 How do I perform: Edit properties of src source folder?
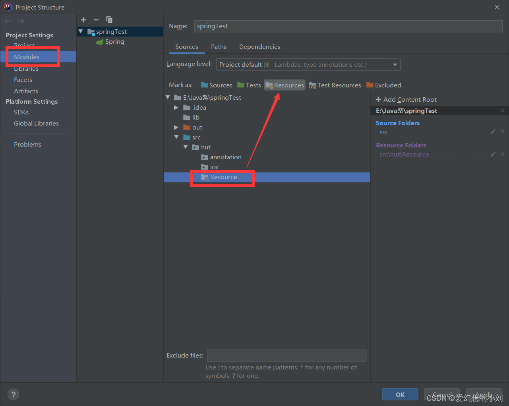[493, 131]
